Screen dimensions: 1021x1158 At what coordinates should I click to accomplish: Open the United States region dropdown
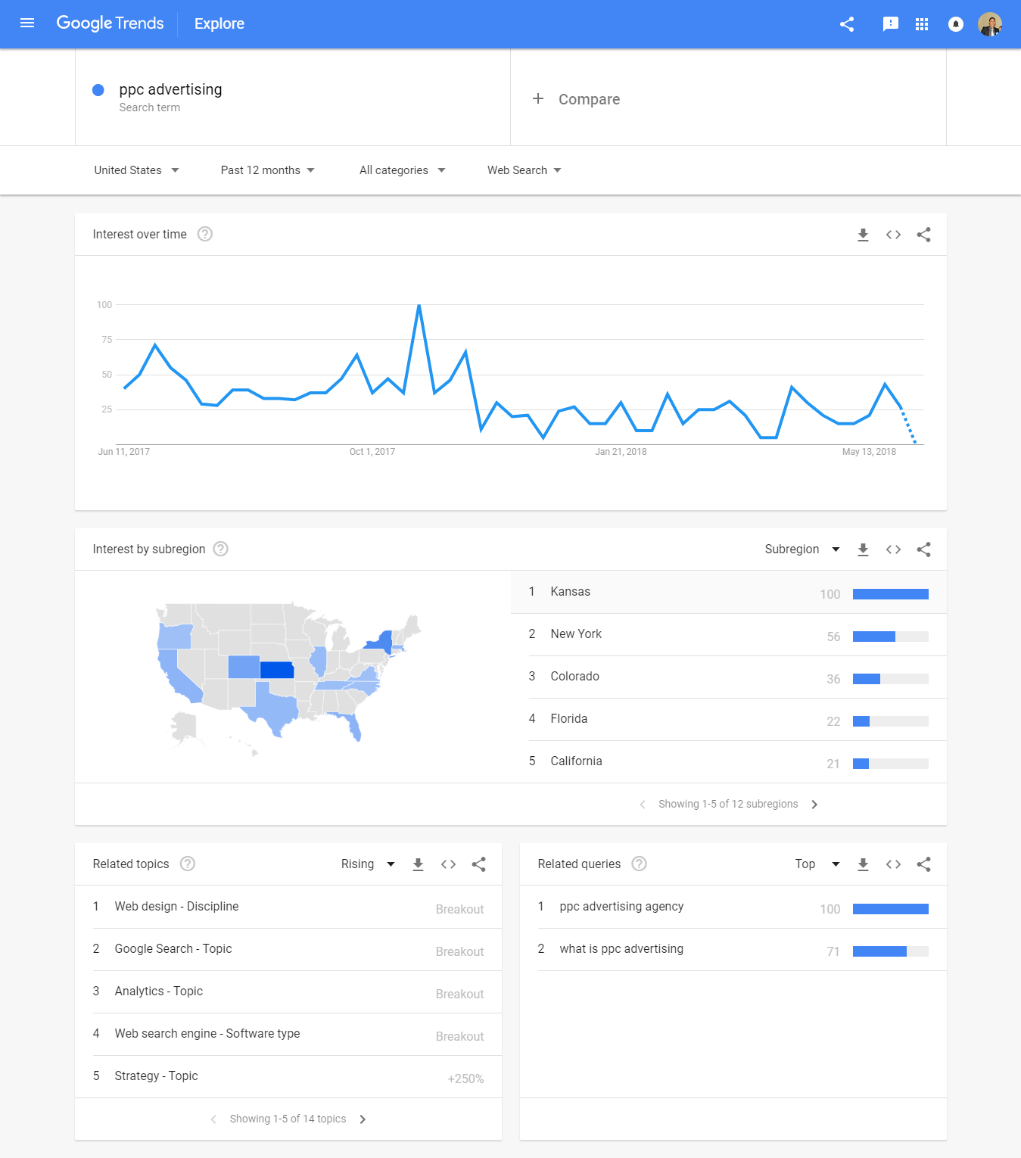click(137, 170)
